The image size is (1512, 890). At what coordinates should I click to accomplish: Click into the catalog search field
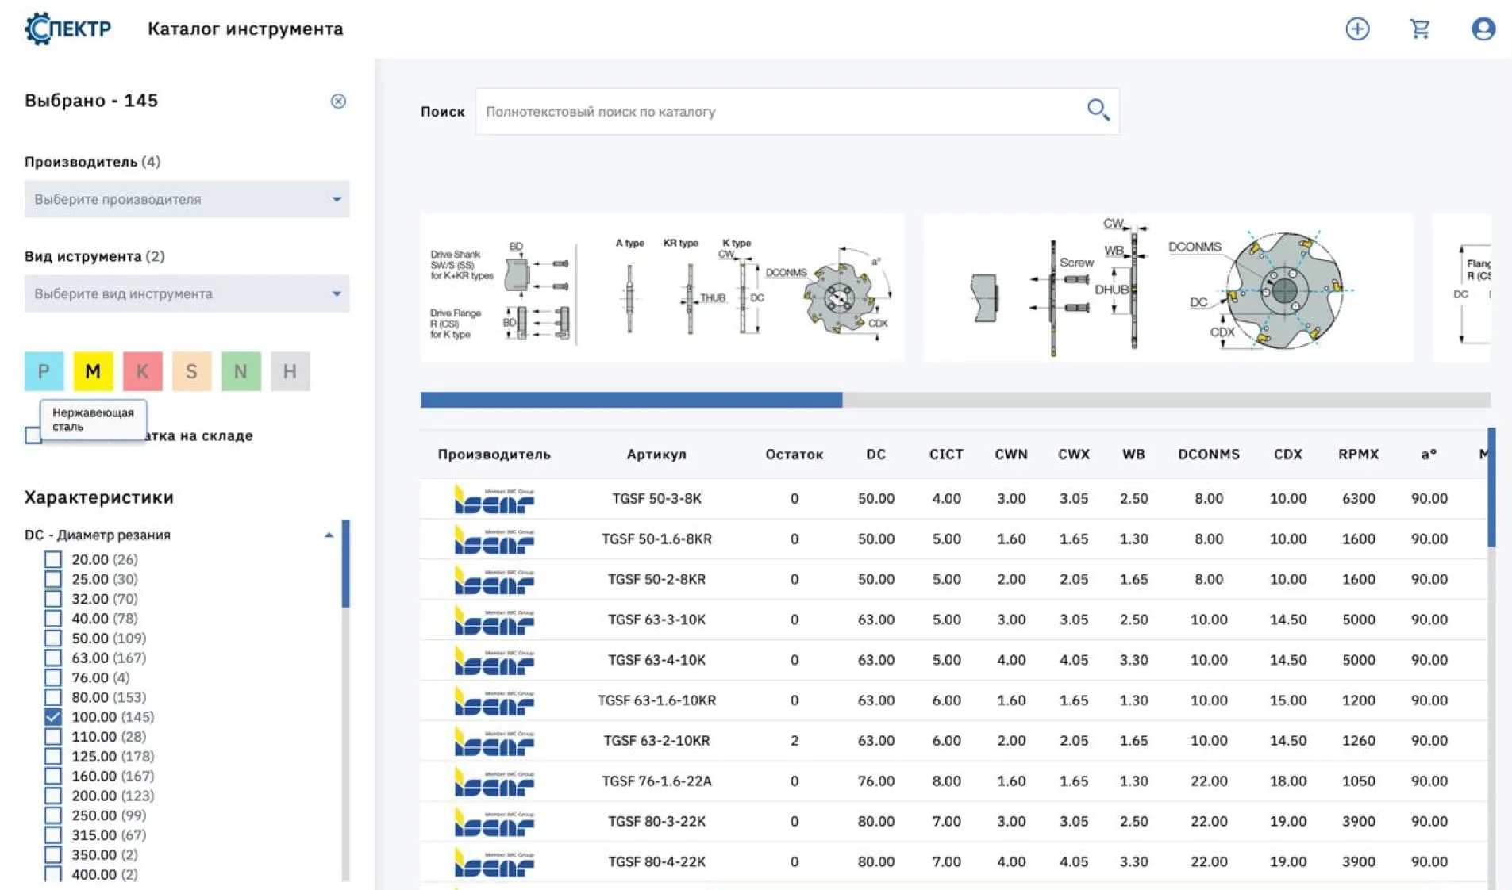coord(778,112)
